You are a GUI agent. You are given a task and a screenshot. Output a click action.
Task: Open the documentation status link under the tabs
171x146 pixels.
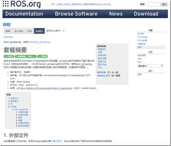click(8, 37)
